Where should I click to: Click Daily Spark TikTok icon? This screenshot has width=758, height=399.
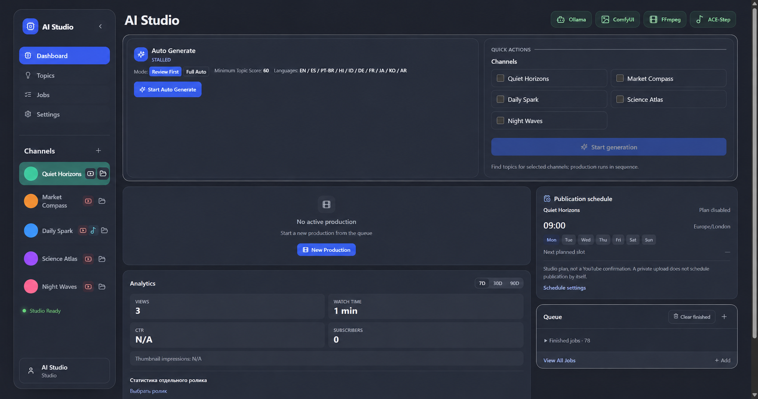pos(93,230)
